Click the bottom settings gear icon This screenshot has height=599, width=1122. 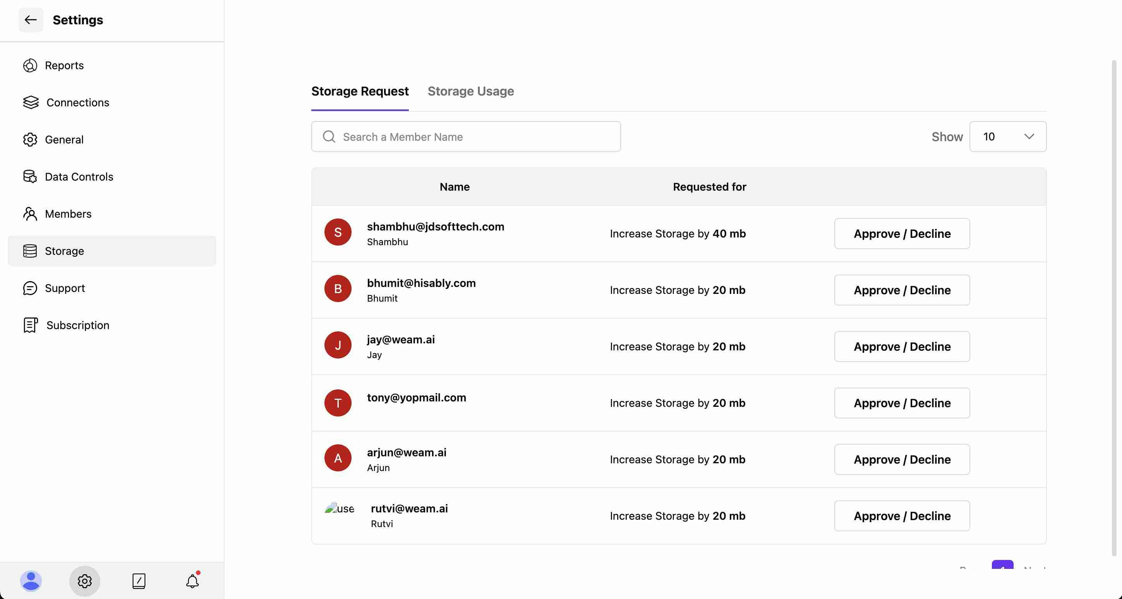(84, 581)
